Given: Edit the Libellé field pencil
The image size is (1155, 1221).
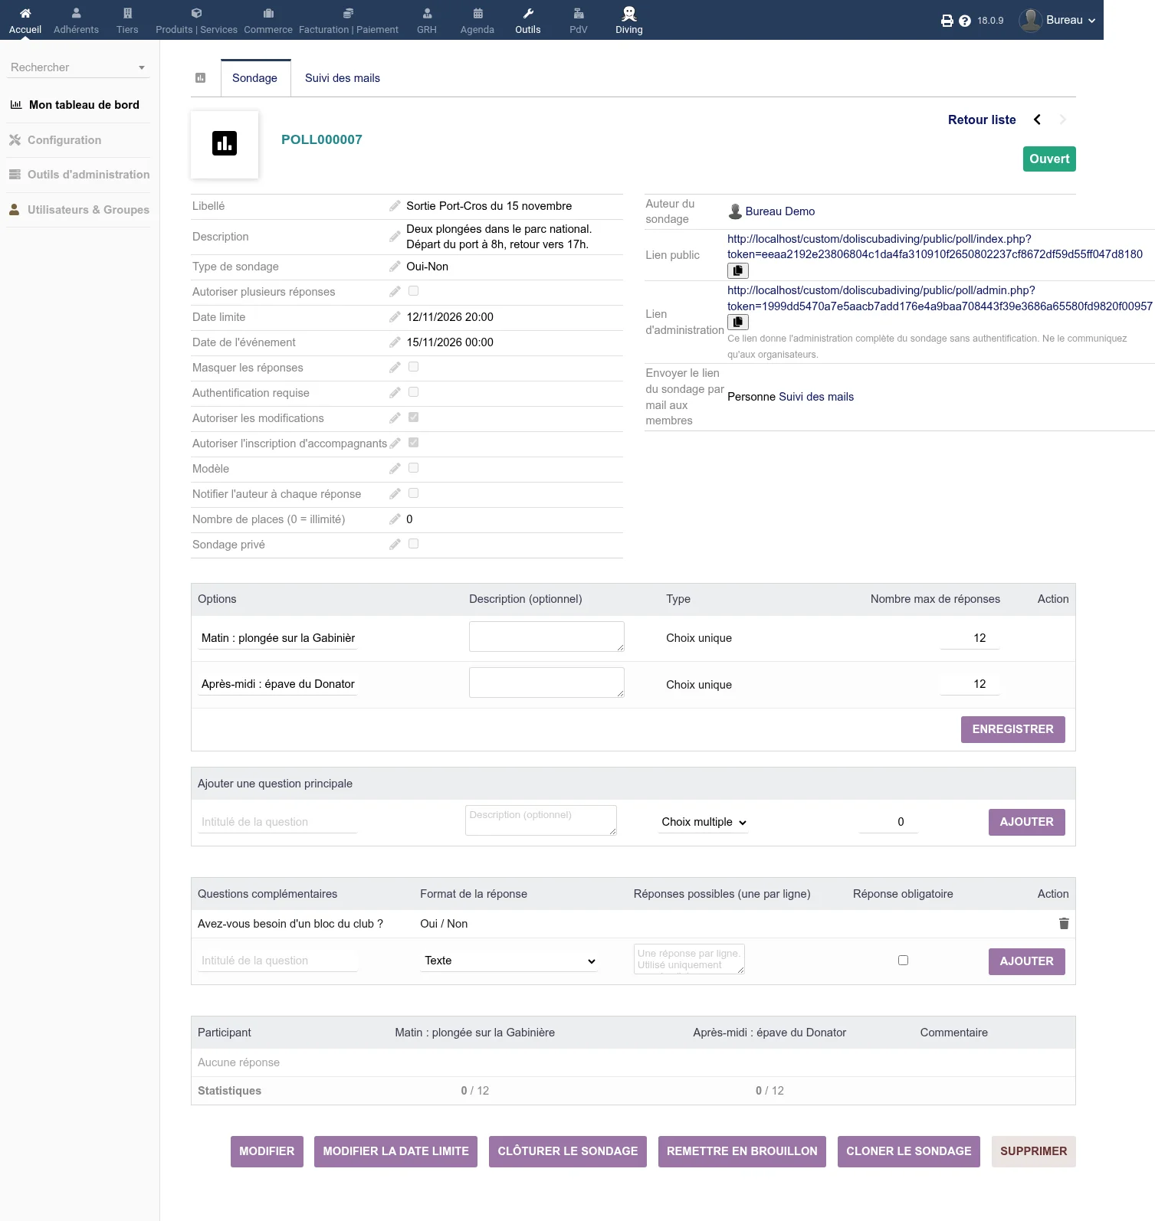Looking at the screenshot, I should coord(395,206).
